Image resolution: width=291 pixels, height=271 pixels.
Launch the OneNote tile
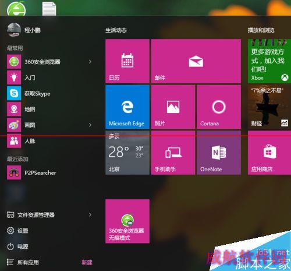(219, 153)
